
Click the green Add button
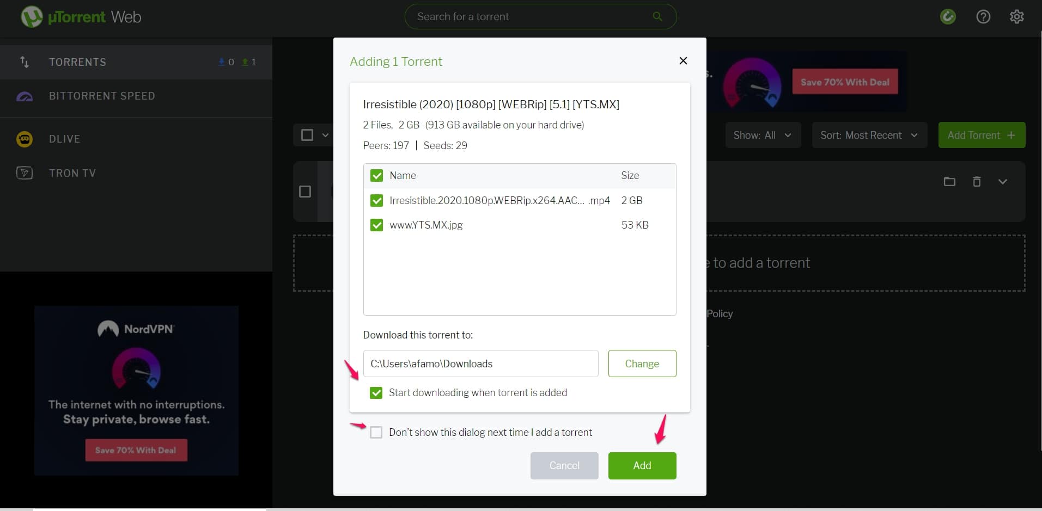point(642,466)
